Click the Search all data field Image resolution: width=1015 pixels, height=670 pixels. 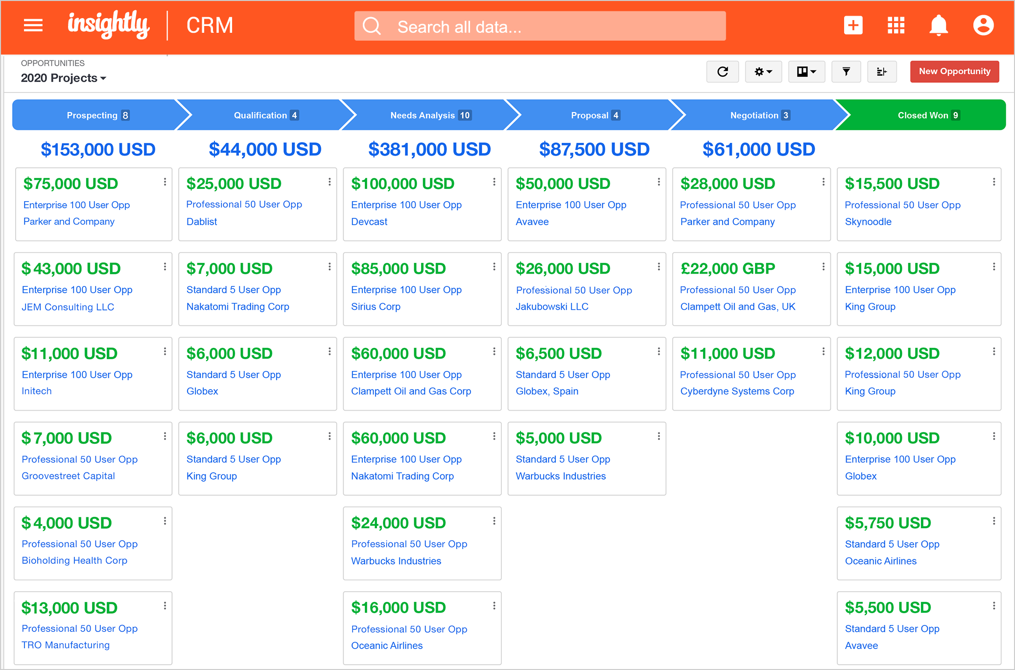click(540, 26)
